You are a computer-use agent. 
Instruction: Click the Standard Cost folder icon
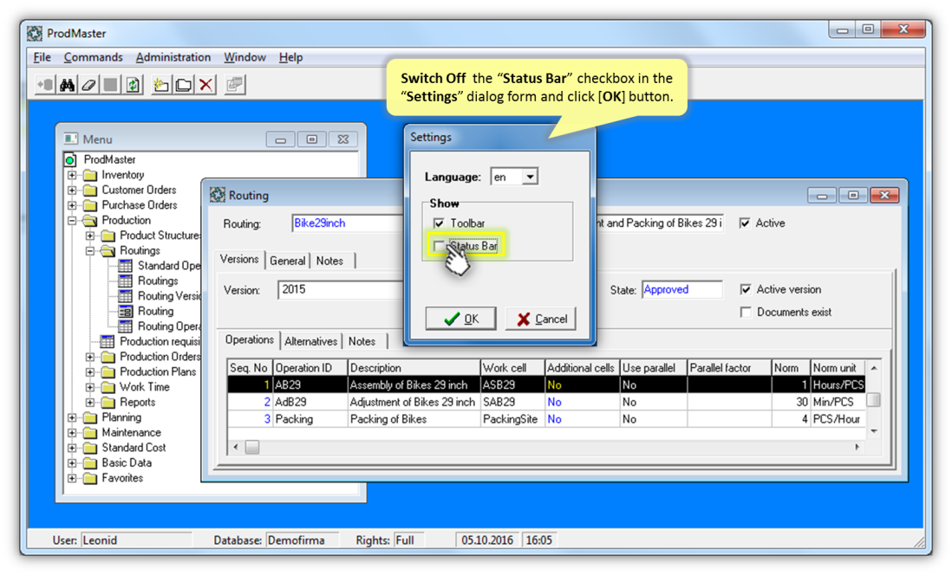90,448
